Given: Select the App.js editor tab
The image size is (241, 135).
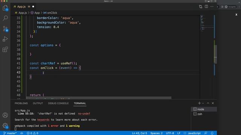Looking at the screenshot, I should [x=23, y=7].
